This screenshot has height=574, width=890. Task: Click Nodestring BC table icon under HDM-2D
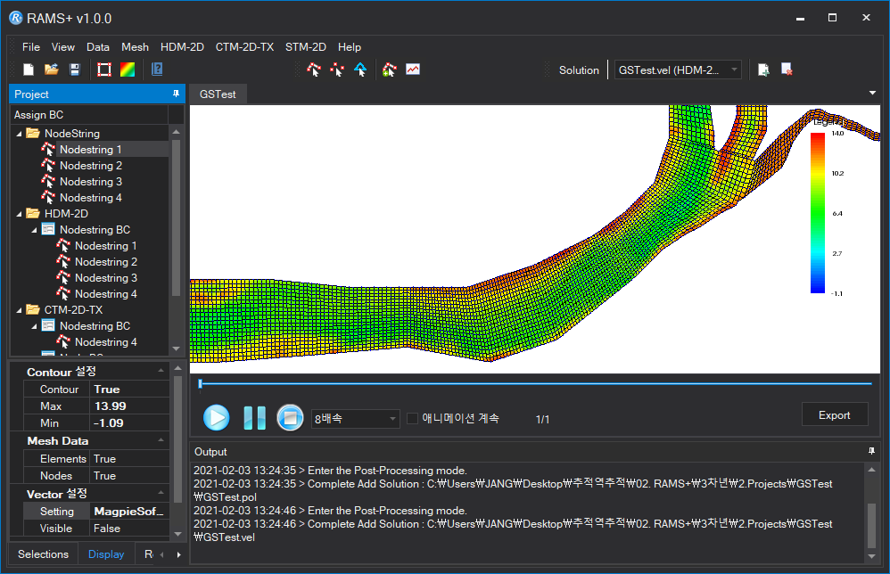(48, 230)
